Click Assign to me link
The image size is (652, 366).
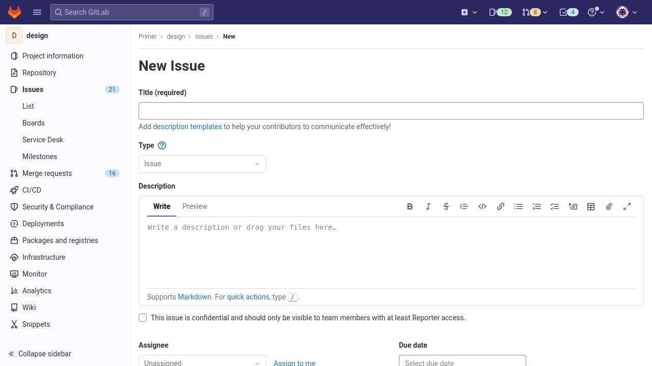point(294,363)
